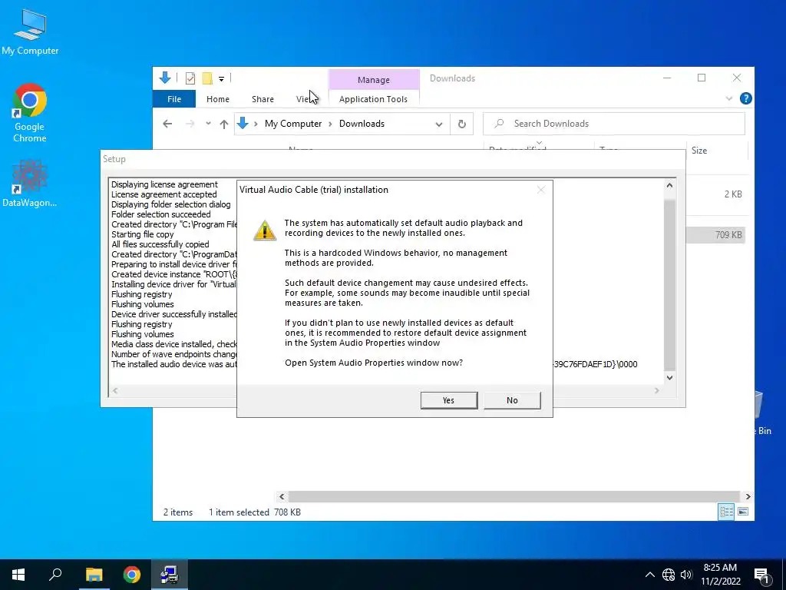The height and width of the screenshot is (590, 786).
Task: Click the Search Downloads field
Action: 614,124
